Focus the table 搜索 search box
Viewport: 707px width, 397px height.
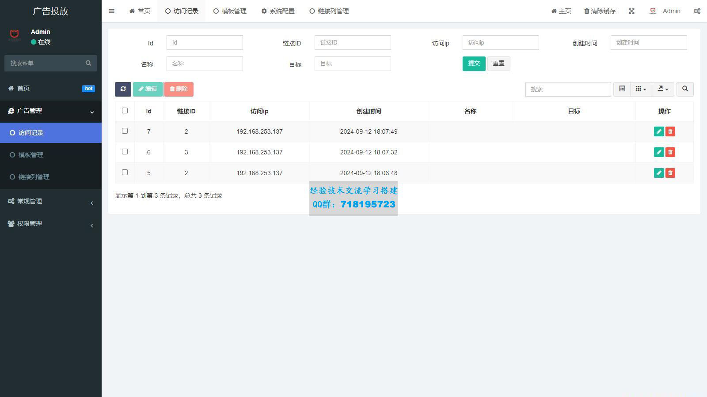click(x=568, y=89)
